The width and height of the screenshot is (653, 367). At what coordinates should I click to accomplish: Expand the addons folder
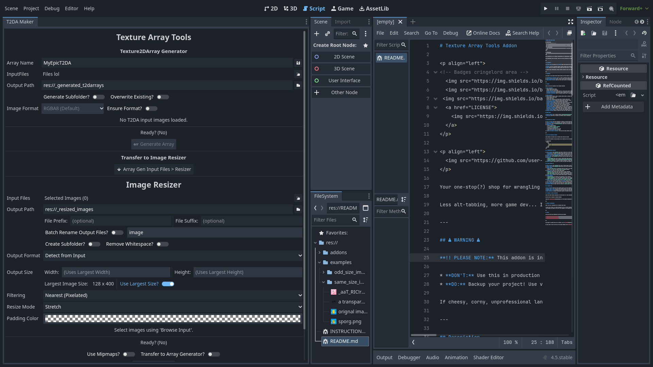pos(319,252)
